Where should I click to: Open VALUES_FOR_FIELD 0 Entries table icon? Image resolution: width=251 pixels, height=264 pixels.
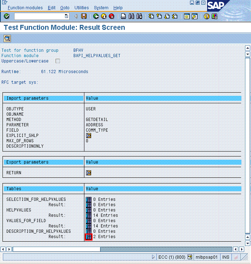coord(89,221)
